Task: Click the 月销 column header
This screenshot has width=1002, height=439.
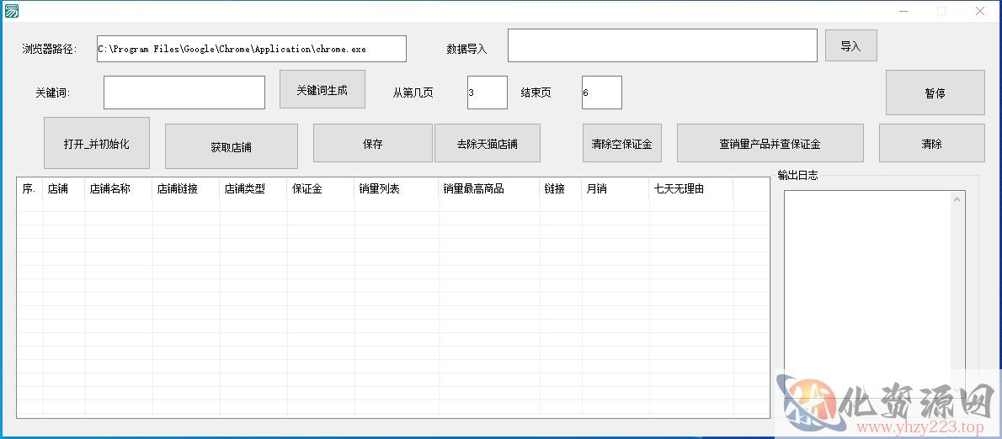Action: pos(616,189)
